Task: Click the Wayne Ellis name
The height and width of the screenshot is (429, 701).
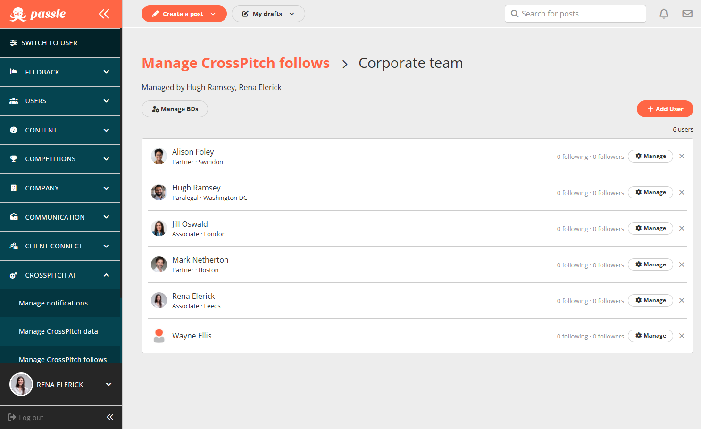Action: [x=192, y=336]
